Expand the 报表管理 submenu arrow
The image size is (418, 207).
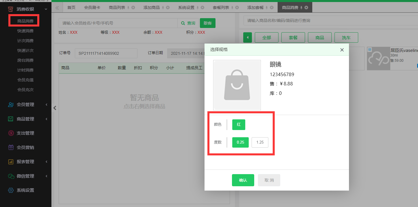click(47, 162)
